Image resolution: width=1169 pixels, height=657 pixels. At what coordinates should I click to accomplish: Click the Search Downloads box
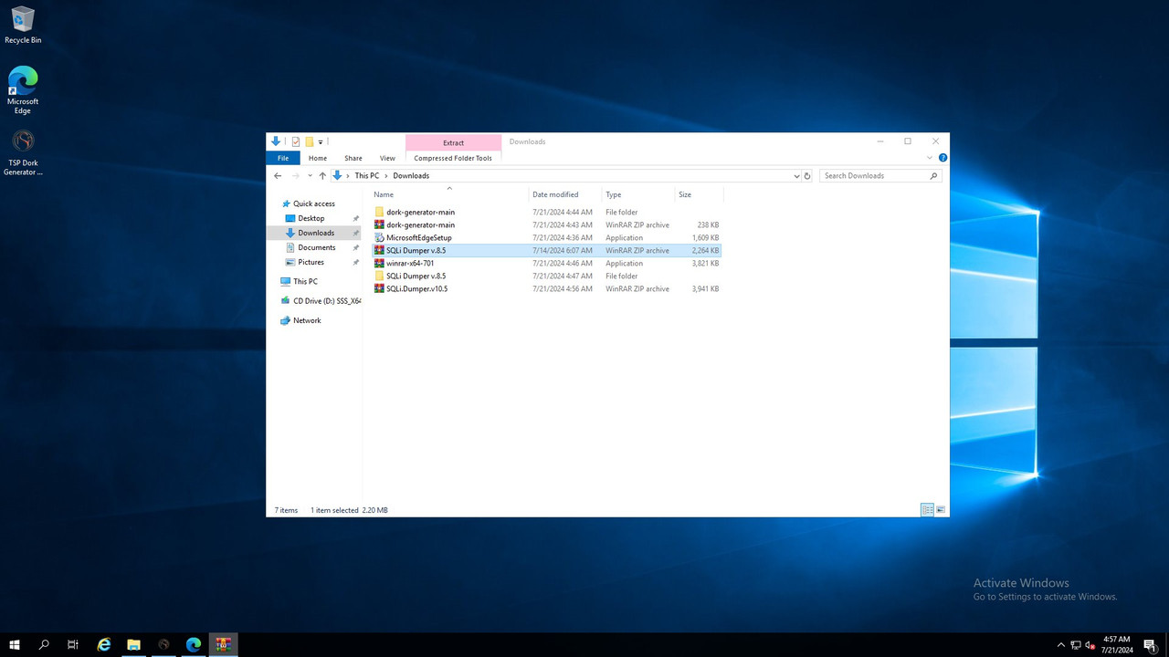pos(880,176)
